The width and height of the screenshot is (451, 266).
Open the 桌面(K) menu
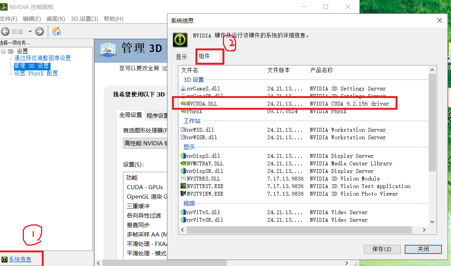tap(55, 19)
